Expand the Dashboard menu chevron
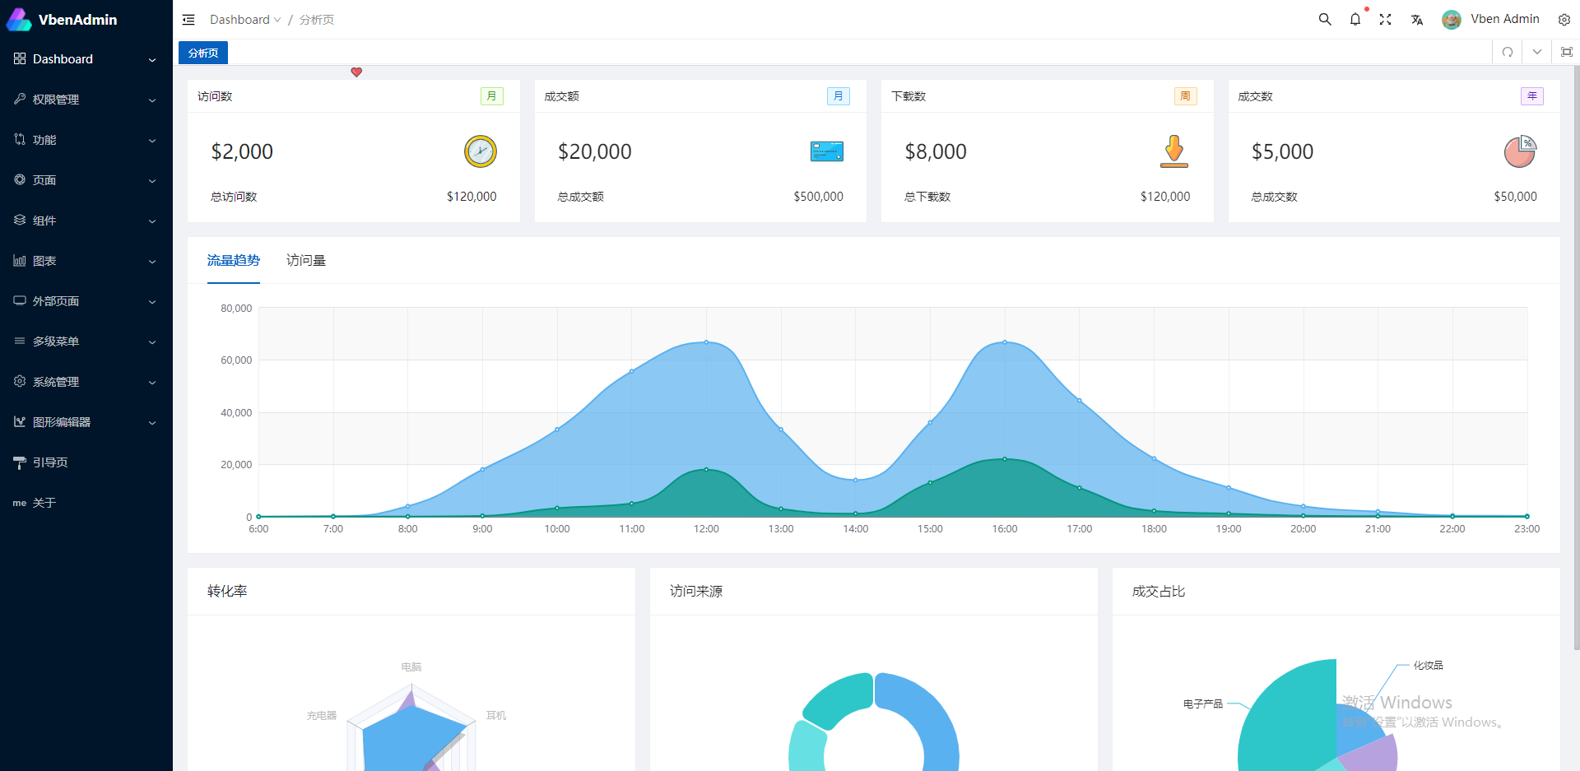 [x=152, y=60]
